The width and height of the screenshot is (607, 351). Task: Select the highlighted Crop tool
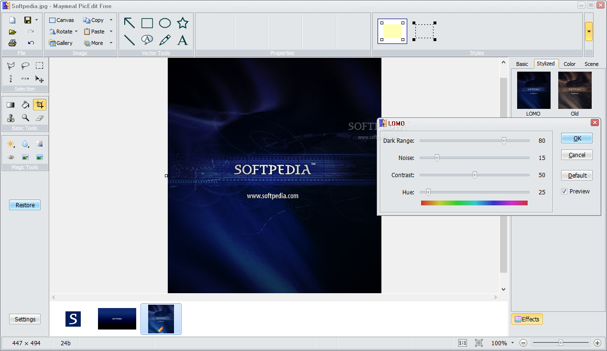(x=40, y=105)
